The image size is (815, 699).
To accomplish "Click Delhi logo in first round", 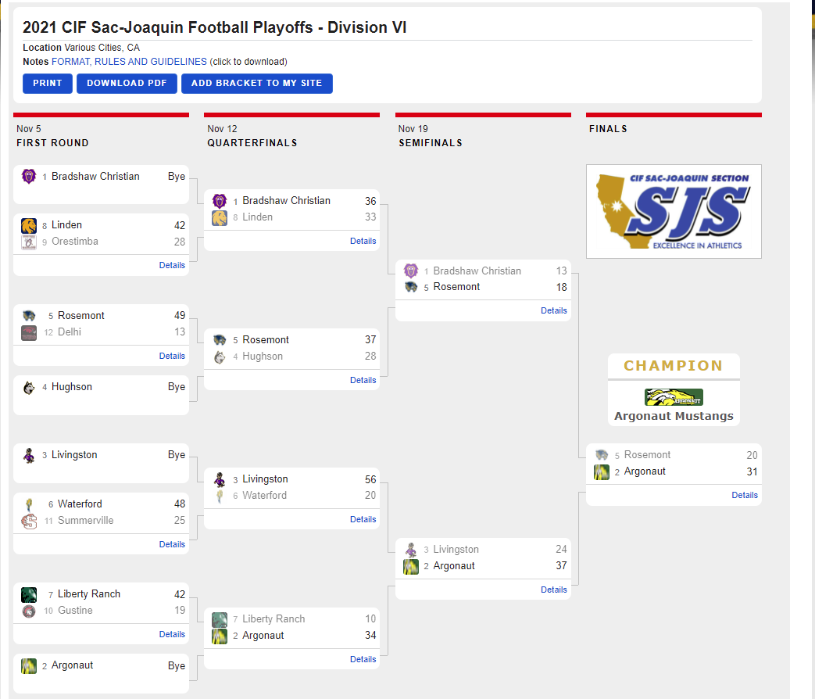I will 29,332.
